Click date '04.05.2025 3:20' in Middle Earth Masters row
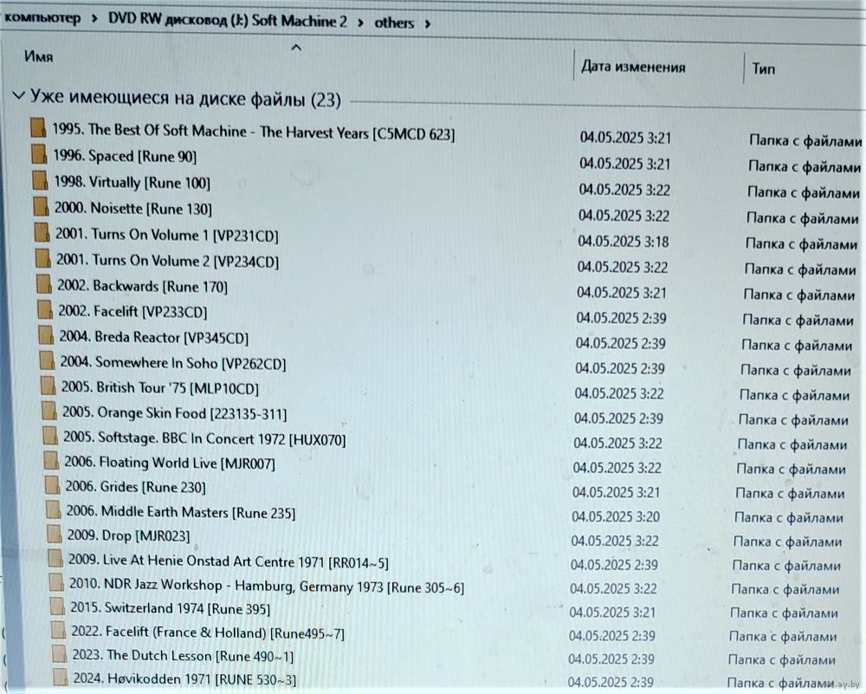 tap(615, 516)
